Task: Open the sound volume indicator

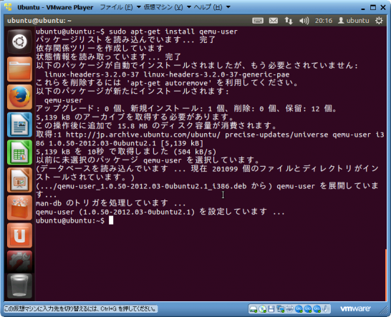Action: pyautogui.click(x=304, y=21)
